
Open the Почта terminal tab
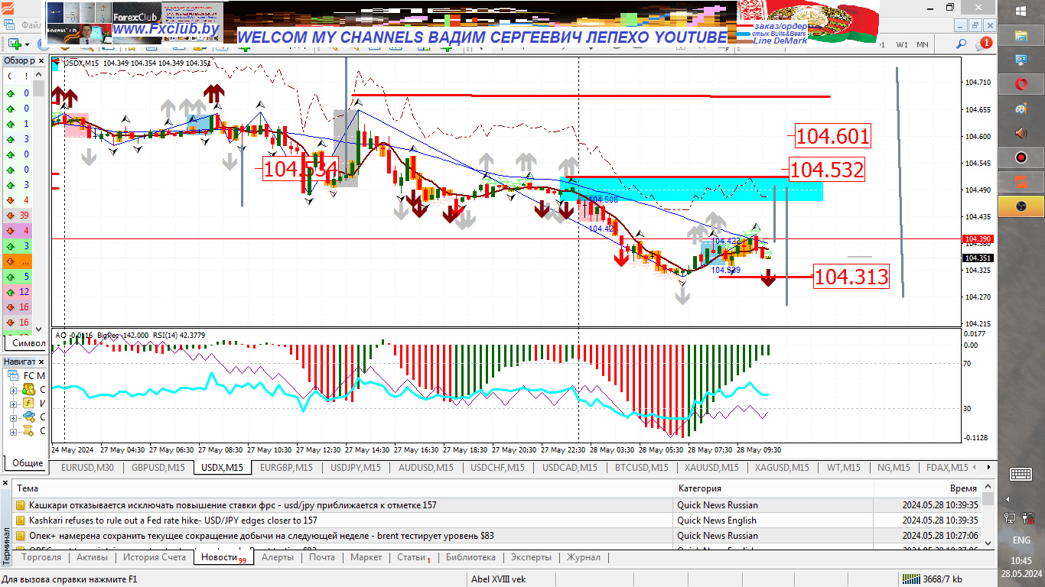click(x=322, y=557)
